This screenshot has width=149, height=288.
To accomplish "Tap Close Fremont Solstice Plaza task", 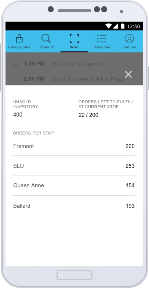I will (88, 79).
